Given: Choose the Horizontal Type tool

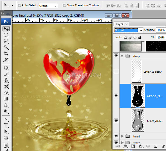Looking at the screenshot, I should coord(6,125).
